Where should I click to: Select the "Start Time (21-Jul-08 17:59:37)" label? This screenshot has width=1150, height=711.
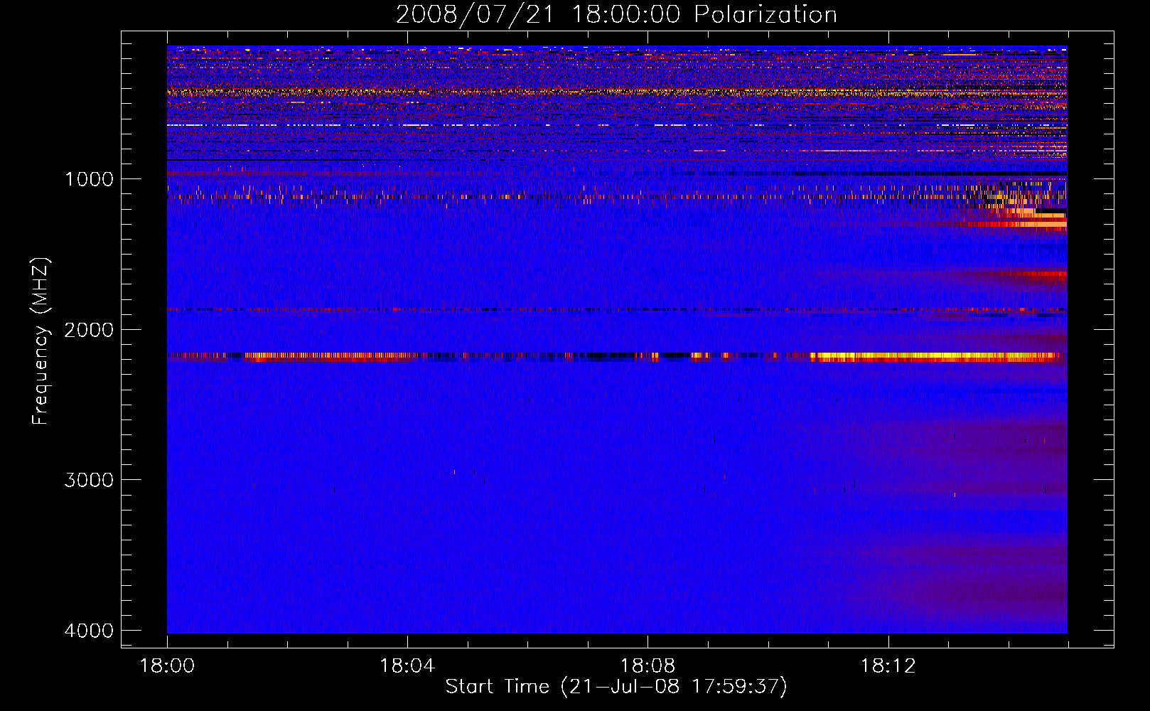(616, 687)
